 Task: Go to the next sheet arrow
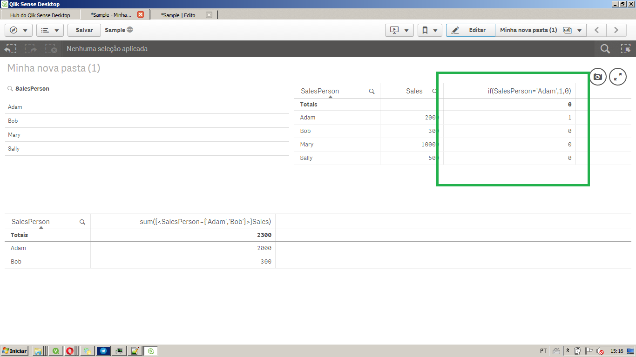click(x=616, y=30)
